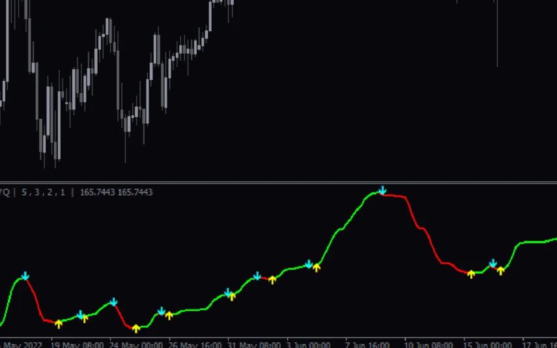557x348 pixels.
Task: Click the 7 Jun 16:00 date label
Action: [366, 344]
